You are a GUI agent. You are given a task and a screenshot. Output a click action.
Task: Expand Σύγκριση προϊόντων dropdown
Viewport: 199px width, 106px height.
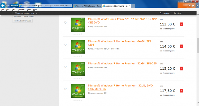pos(26,13)
